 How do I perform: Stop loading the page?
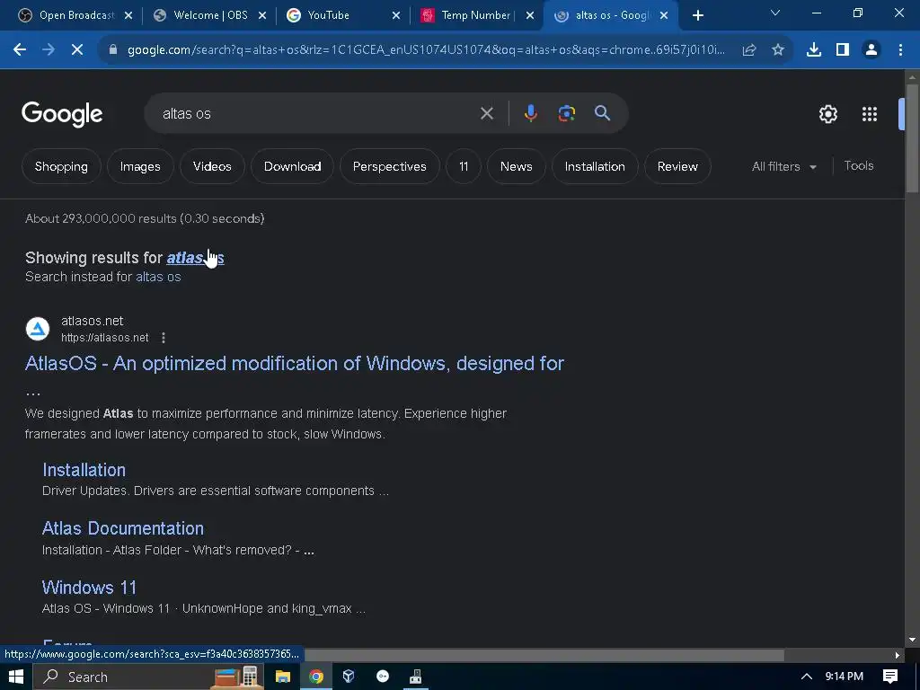(77, 50)
